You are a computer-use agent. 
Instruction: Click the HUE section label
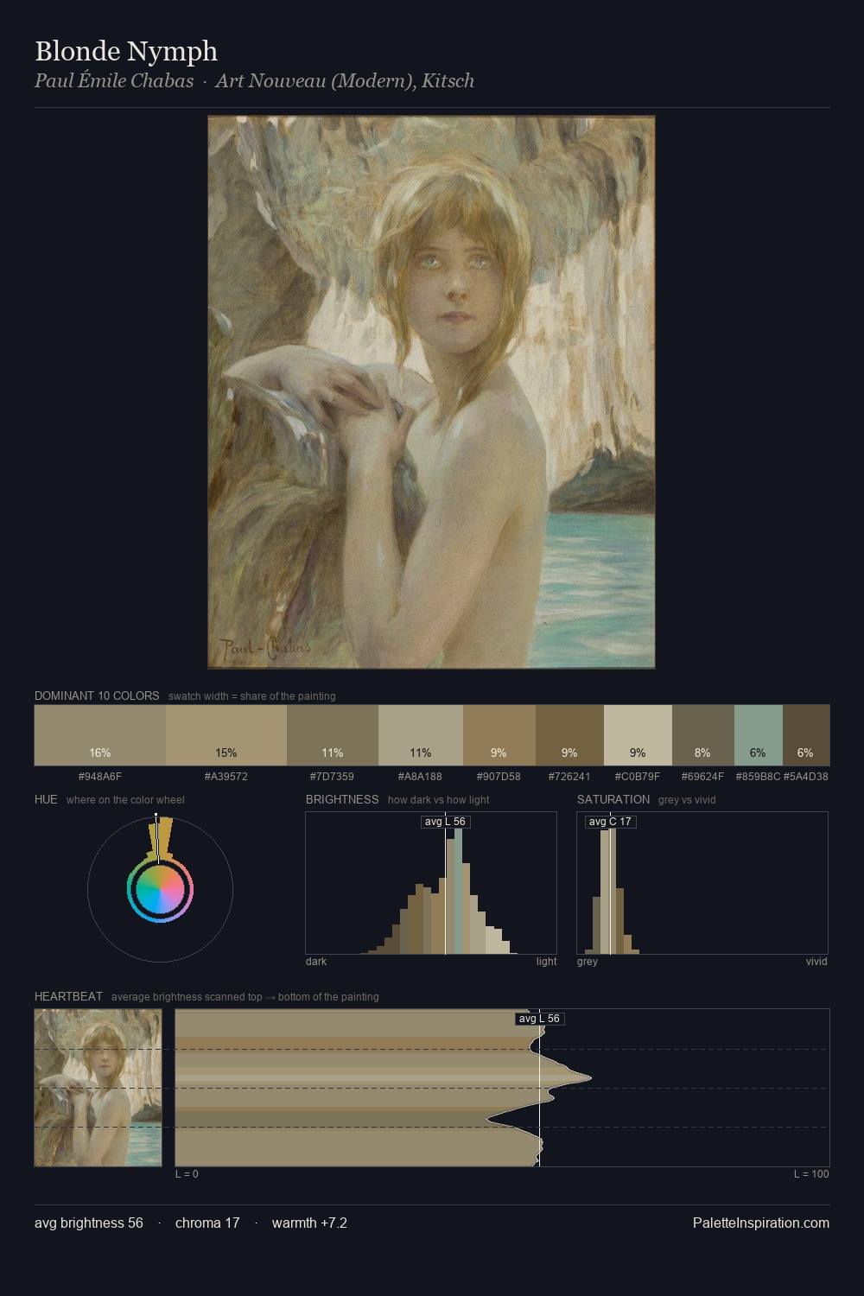tap(46, 799)
